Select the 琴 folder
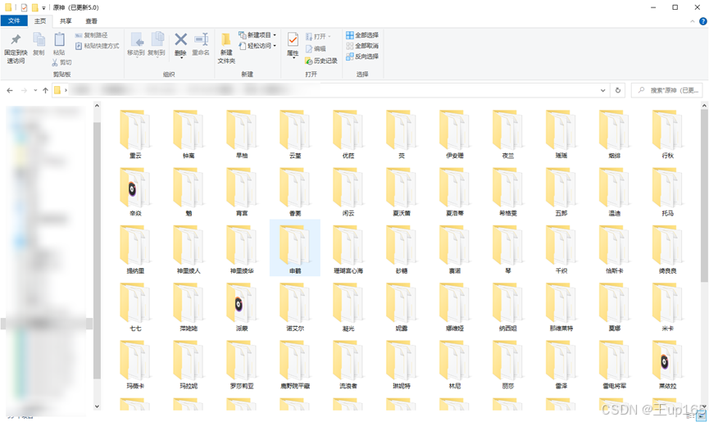Screen dimensions: 709x422 (508, 249)
